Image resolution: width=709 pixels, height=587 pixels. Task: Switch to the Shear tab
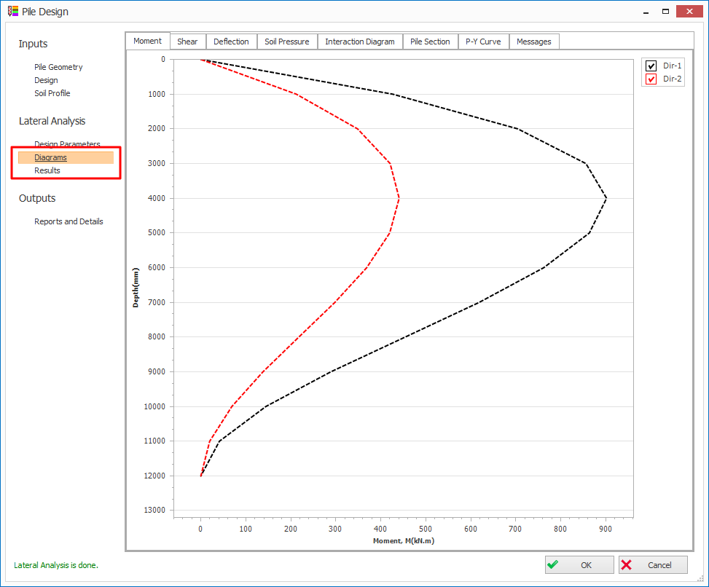[x=187, y=42]
